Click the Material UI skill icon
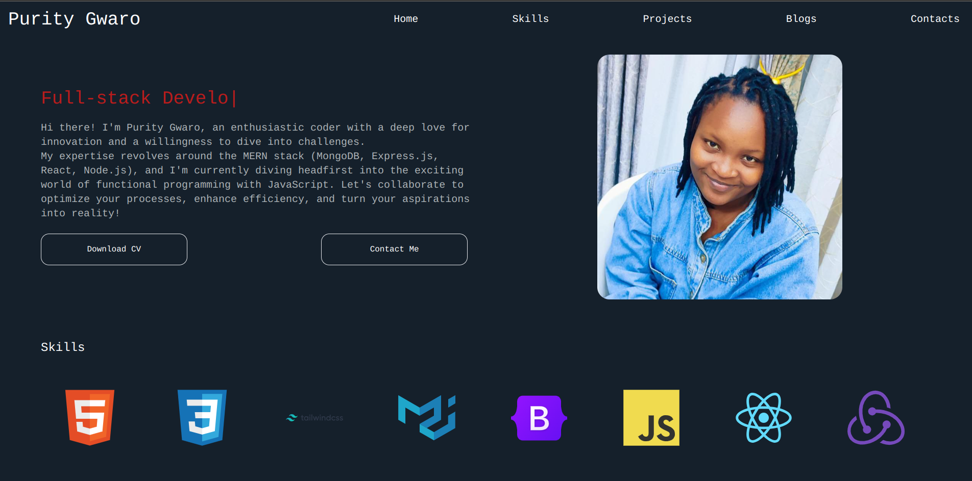Viewport: 972px width, 481px height. (426, 417)
